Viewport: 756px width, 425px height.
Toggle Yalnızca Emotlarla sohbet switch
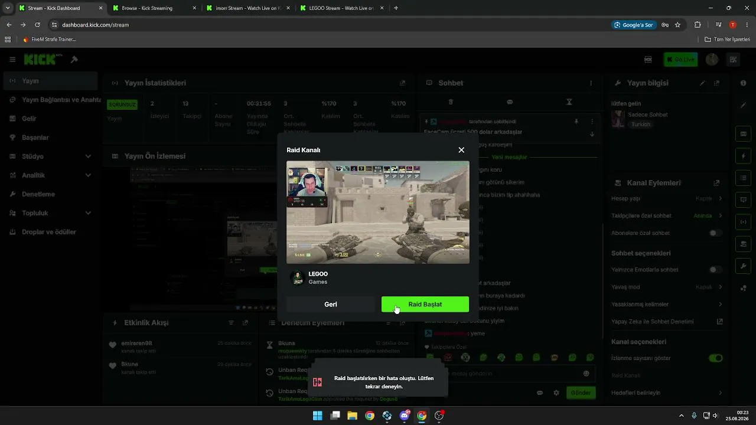click(715, 270)
